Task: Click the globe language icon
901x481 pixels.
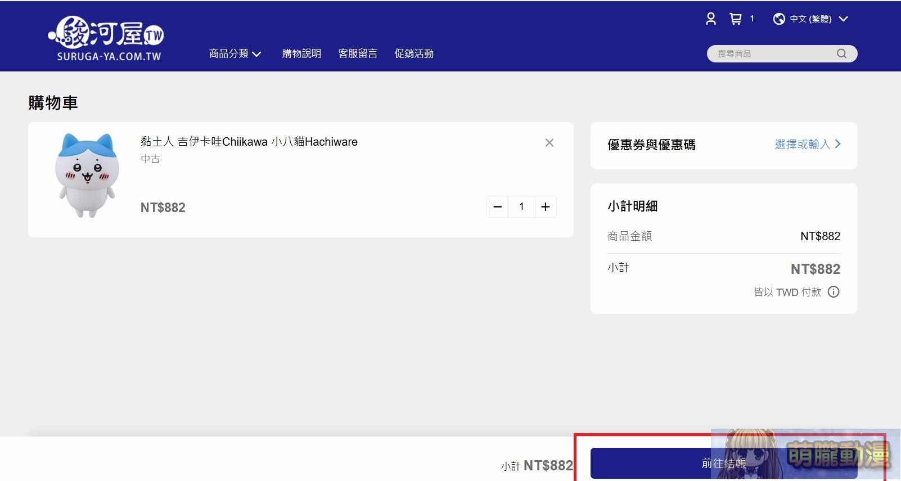Action: (x=779, y=19)
